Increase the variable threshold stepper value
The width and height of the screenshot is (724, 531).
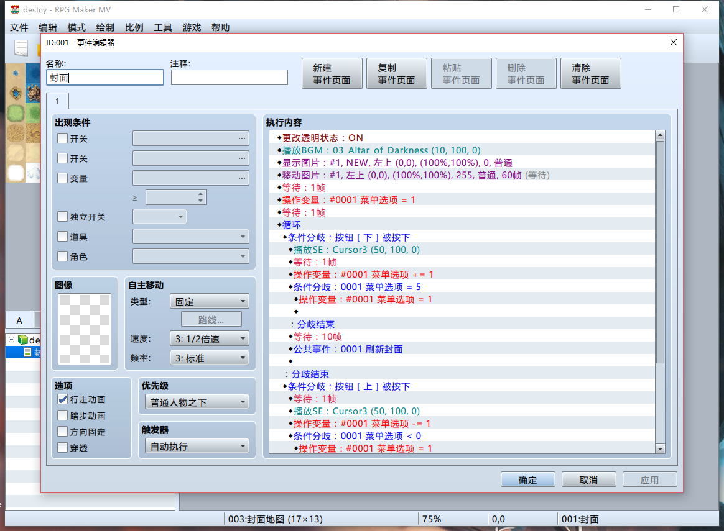click(x=200, y=194)
